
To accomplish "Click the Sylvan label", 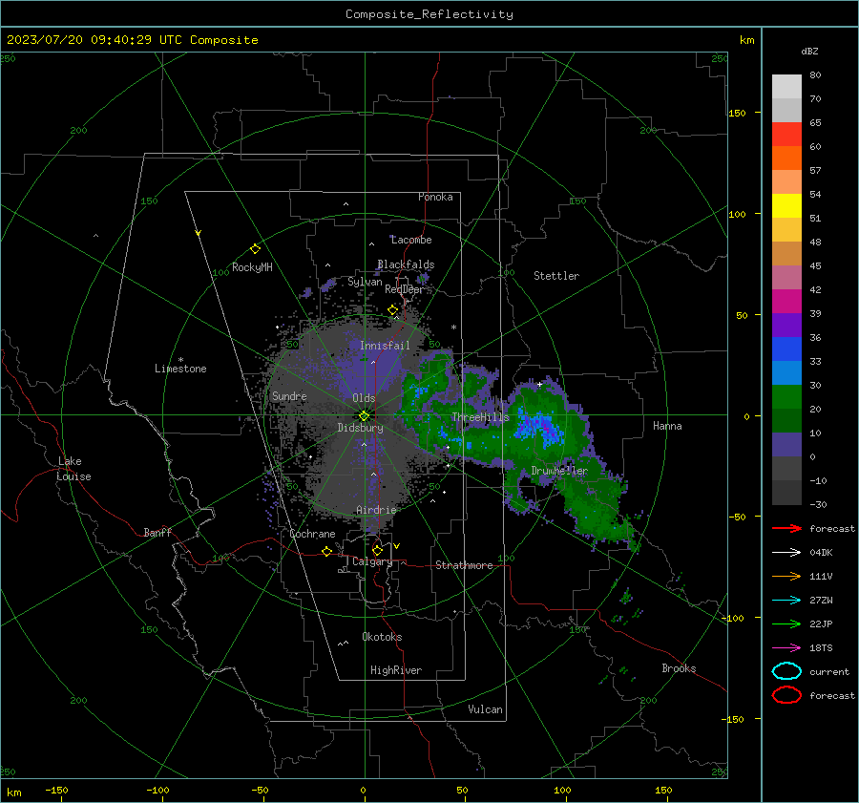I will [x=365, y=282].
